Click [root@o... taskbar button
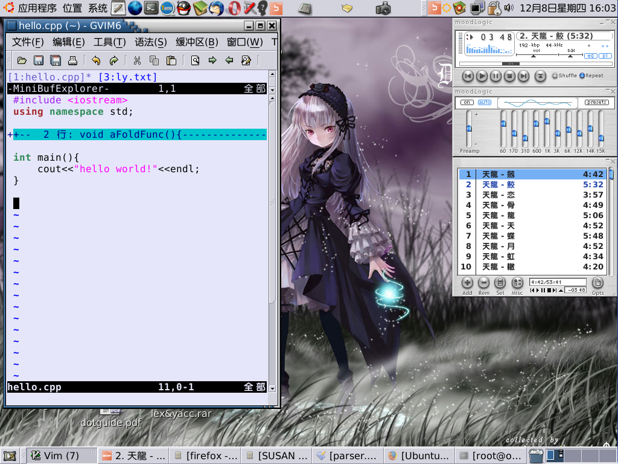The image size is (618, 464). [x=490, y=456]
